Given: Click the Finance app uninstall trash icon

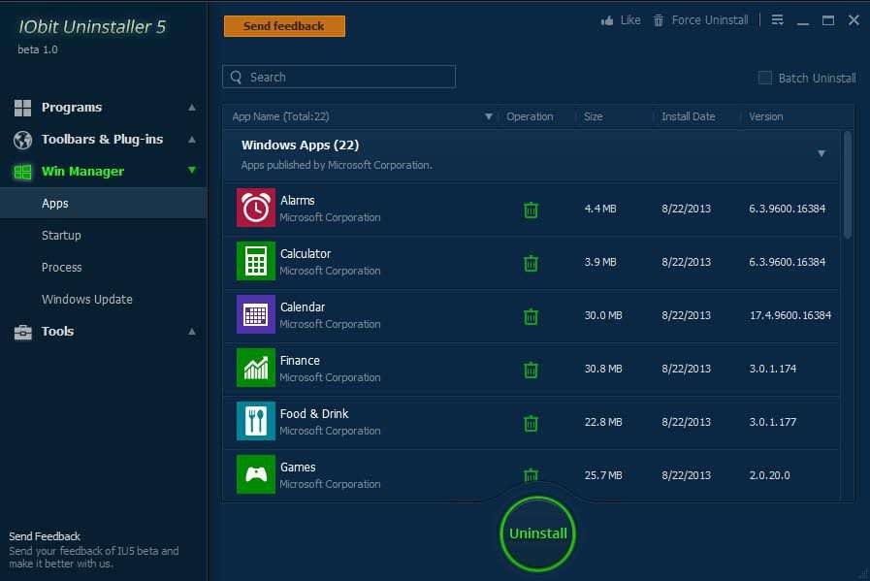Looking at the screenshot, I should point(531,370).
